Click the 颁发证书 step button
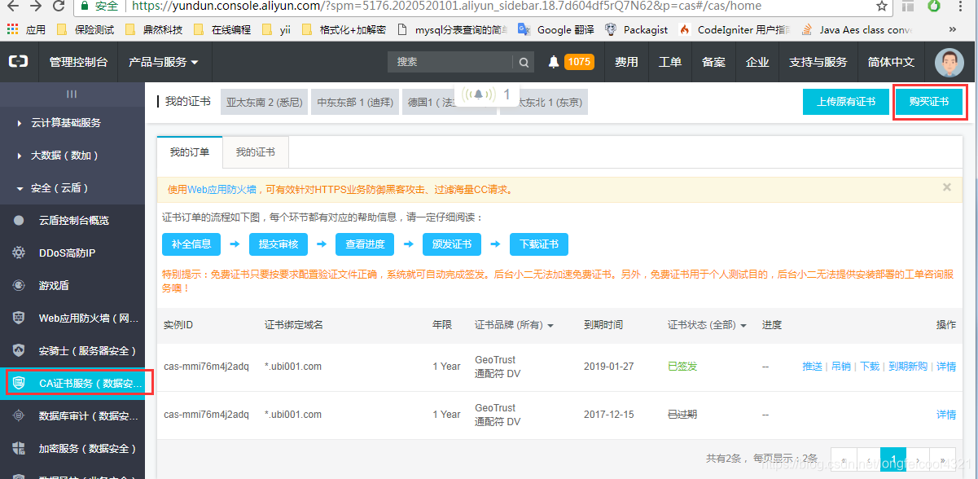978x479 pixels. pos(452,244)
